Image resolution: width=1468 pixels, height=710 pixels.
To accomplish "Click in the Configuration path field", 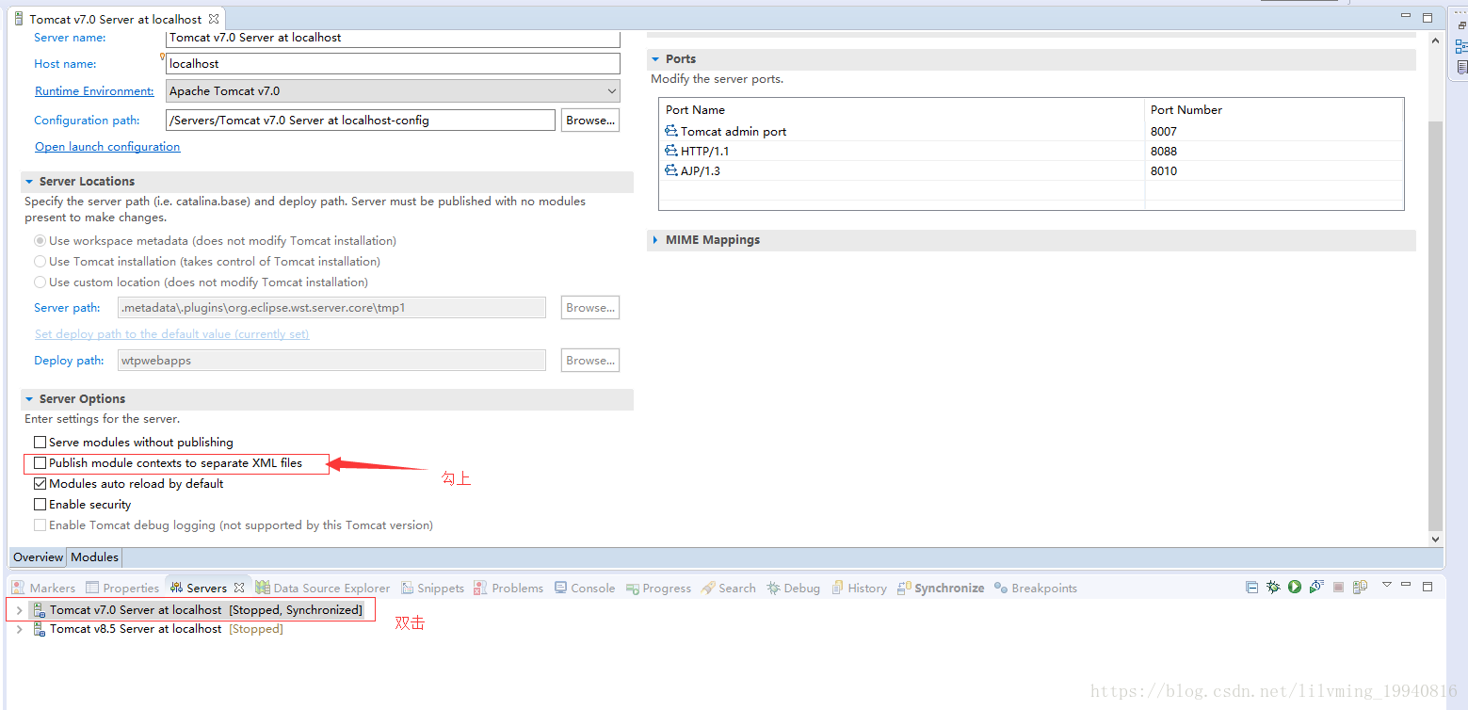I will click(361, 121).
